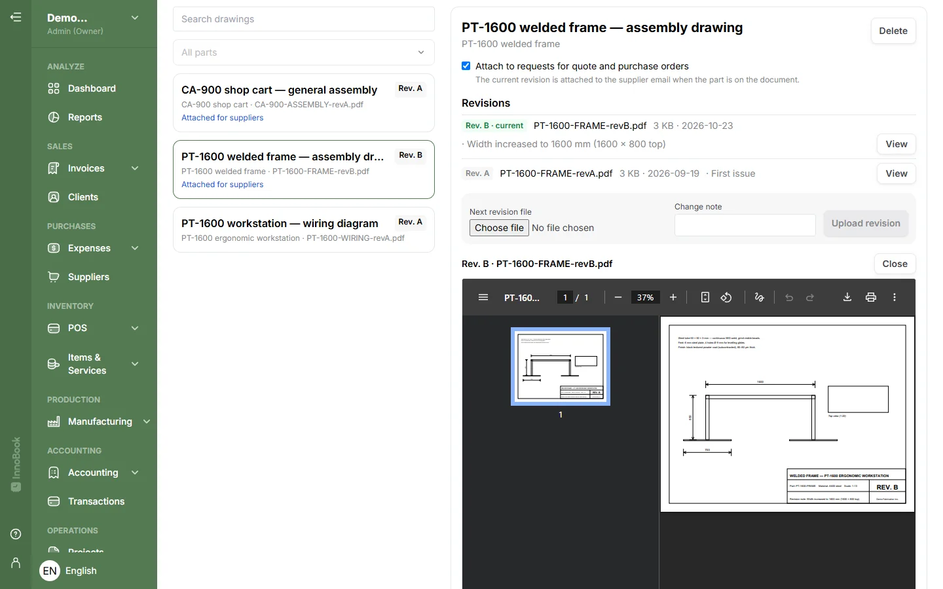The image size is (943, 589).
Task: Click the PDF page number box
Action: click(565, 297)
